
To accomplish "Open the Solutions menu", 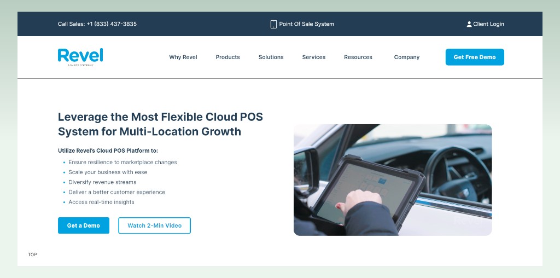I will point(271,57).
